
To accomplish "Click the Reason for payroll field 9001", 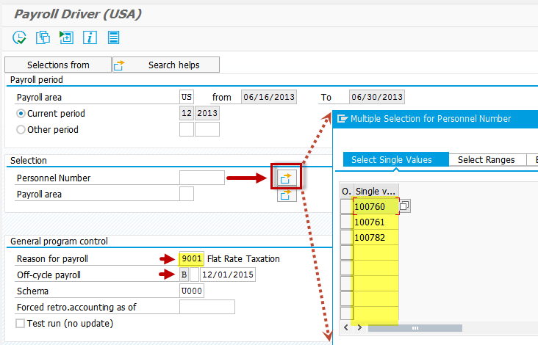I will click(191, 258).
